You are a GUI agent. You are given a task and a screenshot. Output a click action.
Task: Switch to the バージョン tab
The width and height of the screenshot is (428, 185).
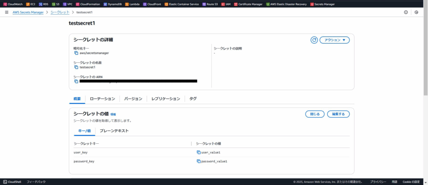coord(133,99)
